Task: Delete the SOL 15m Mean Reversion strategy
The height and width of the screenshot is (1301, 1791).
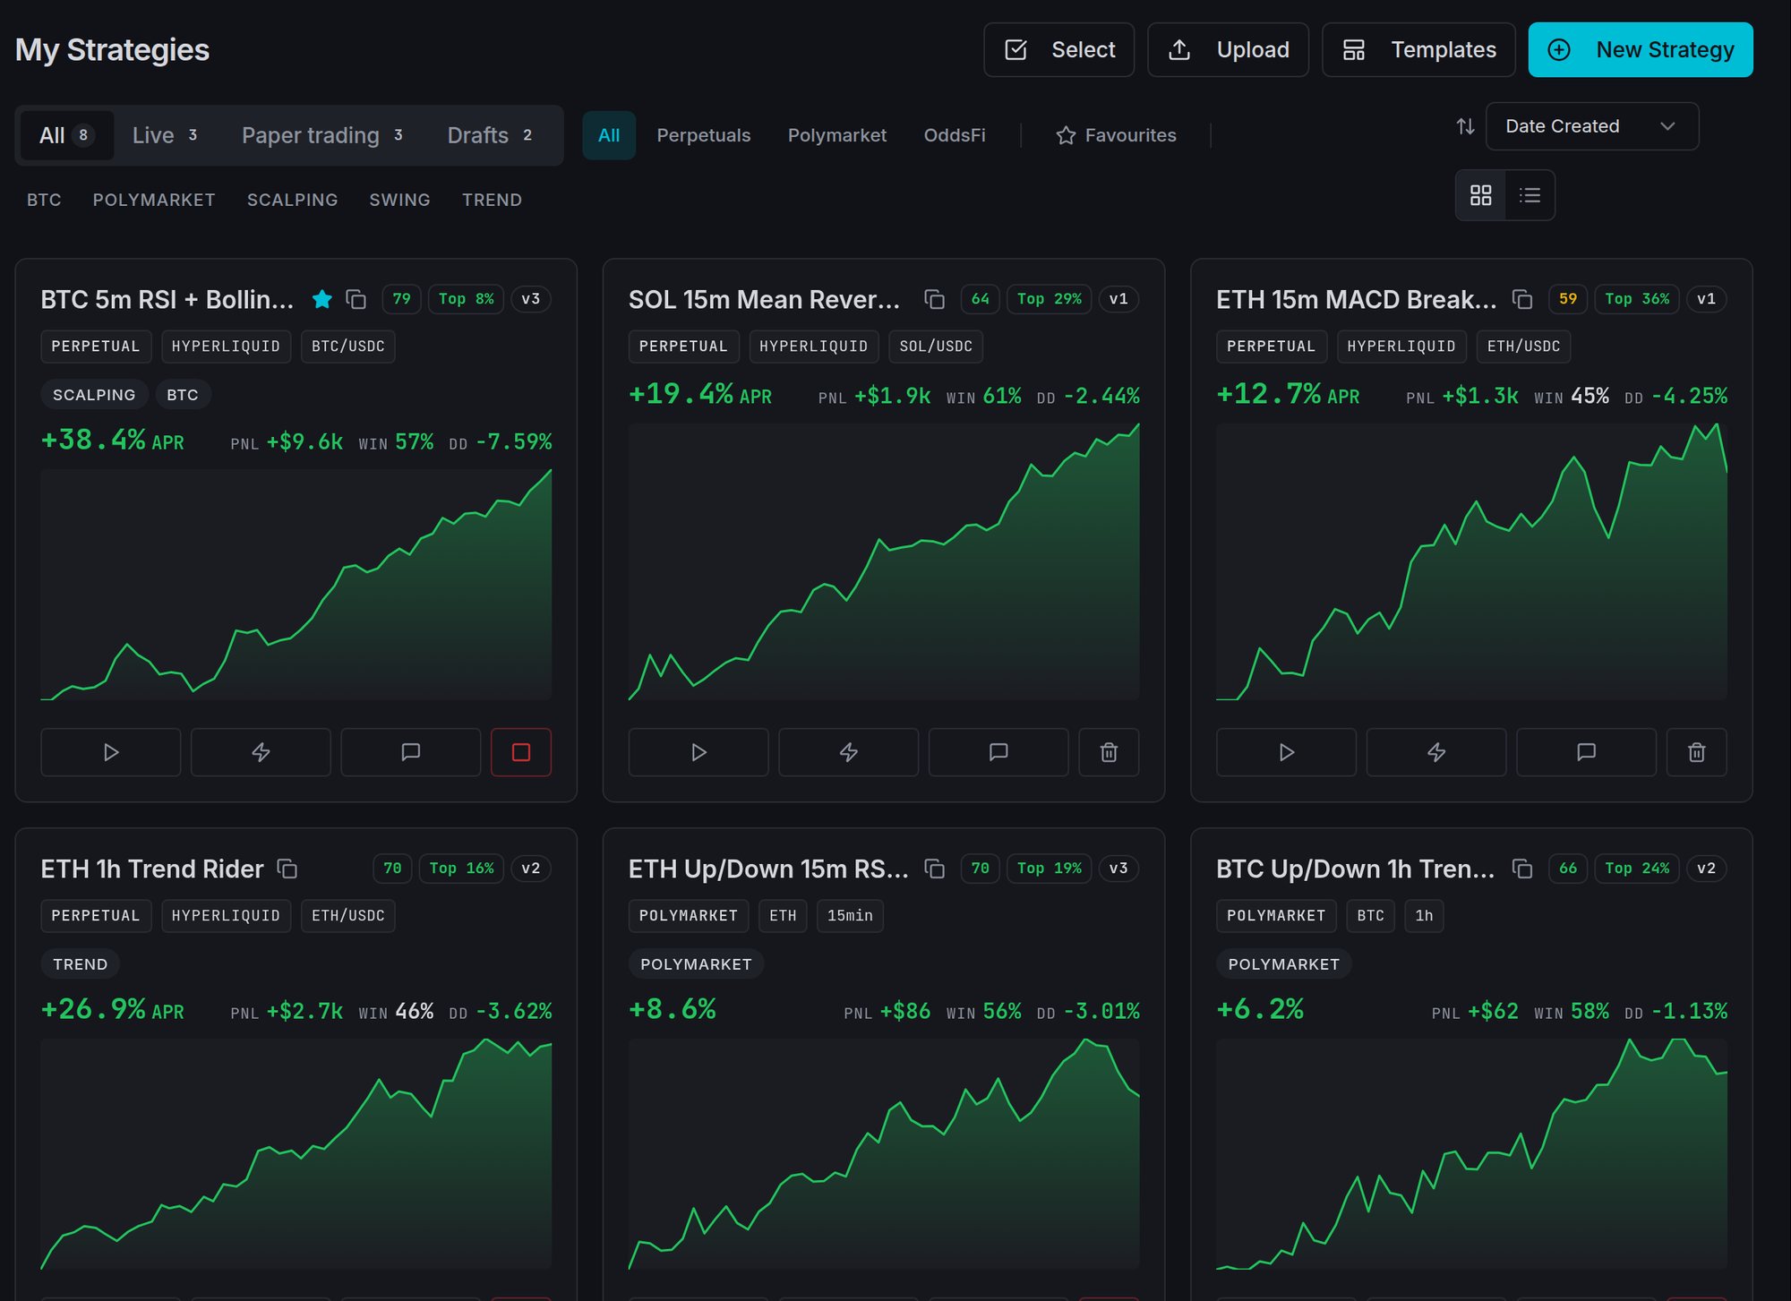Action: pos(1109,752)
